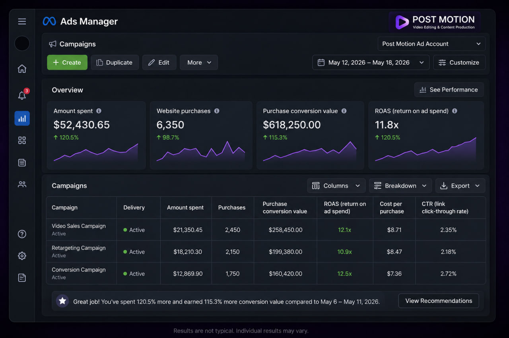Click $21,350.45 amount spent cell
The image size is (509, 338).
point(188,230)
